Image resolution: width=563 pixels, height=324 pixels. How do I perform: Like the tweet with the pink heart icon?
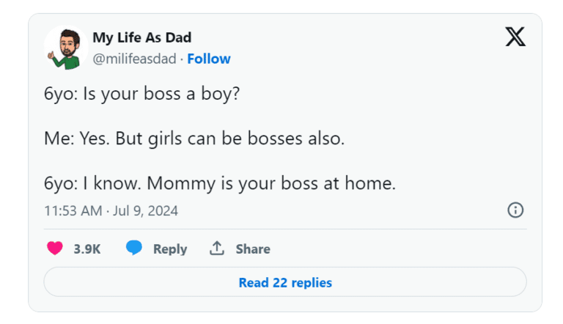pyautogui.click(x=55, y=248)
